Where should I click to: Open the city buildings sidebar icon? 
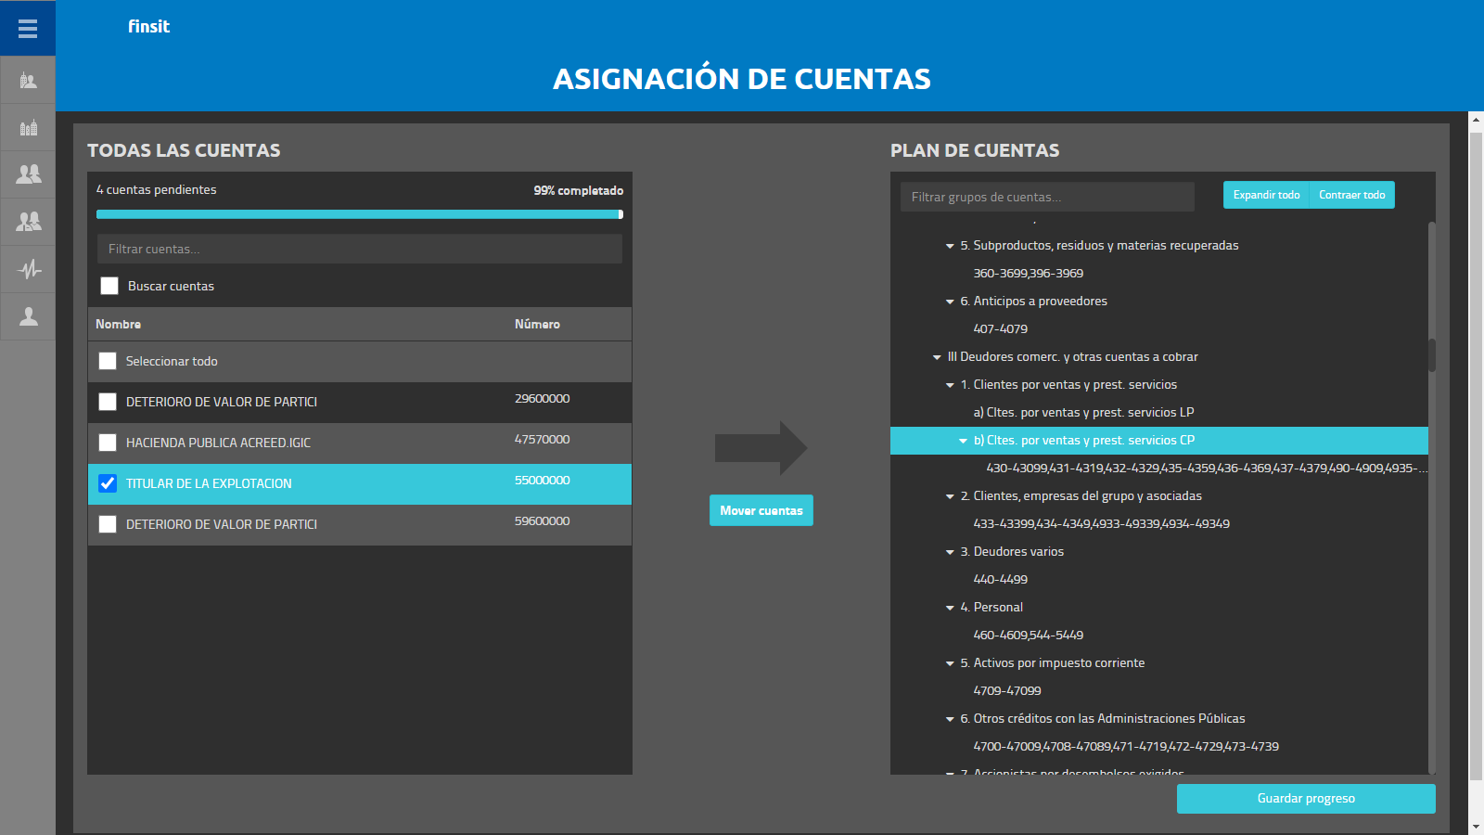pos(29,128)
